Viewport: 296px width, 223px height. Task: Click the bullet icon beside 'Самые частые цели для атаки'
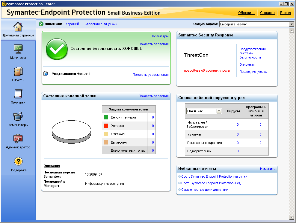click(x=179, y=190)
